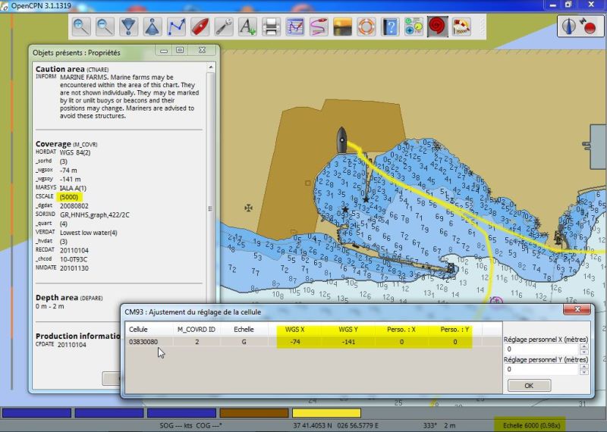Click the cross-shaped chart symbol left of the brown area
607x432 pixels.
(x=249, y=208)
